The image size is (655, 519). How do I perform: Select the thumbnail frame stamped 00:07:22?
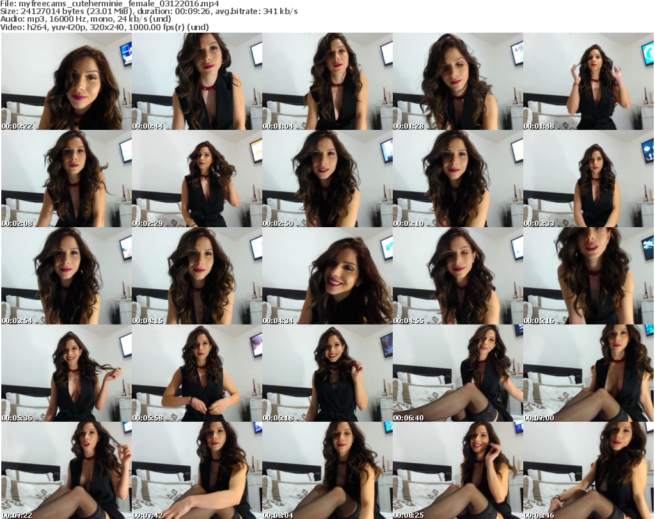tap(67, 470)
